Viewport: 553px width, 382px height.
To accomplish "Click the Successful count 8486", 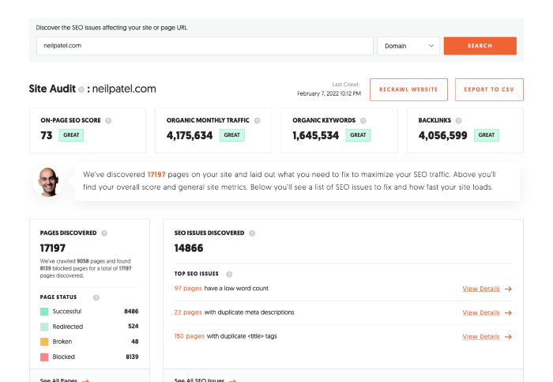I will tap(131, 312).
